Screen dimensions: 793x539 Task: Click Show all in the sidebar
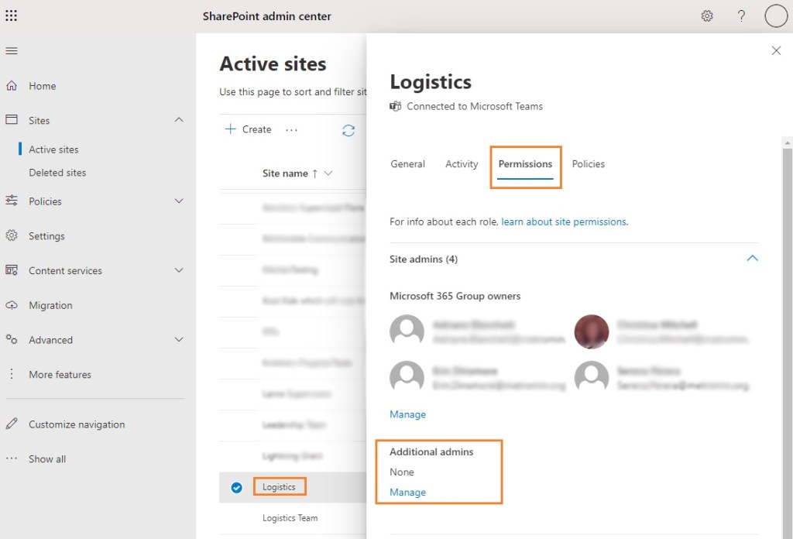tap(47, 459)
